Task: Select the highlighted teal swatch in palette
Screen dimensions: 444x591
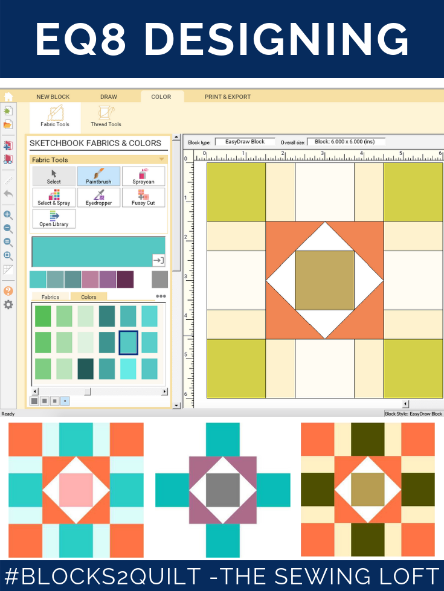Action: tap(128, 342)
